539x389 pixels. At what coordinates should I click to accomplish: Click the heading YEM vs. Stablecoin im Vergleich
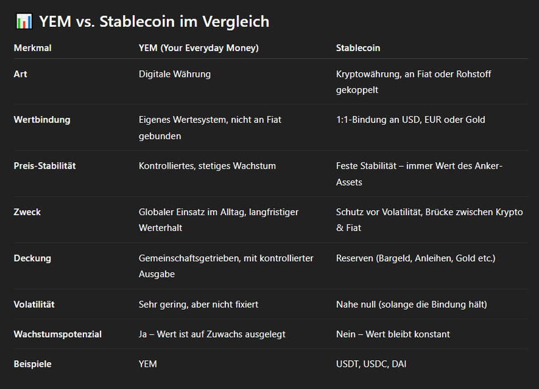tap(154, 21)
